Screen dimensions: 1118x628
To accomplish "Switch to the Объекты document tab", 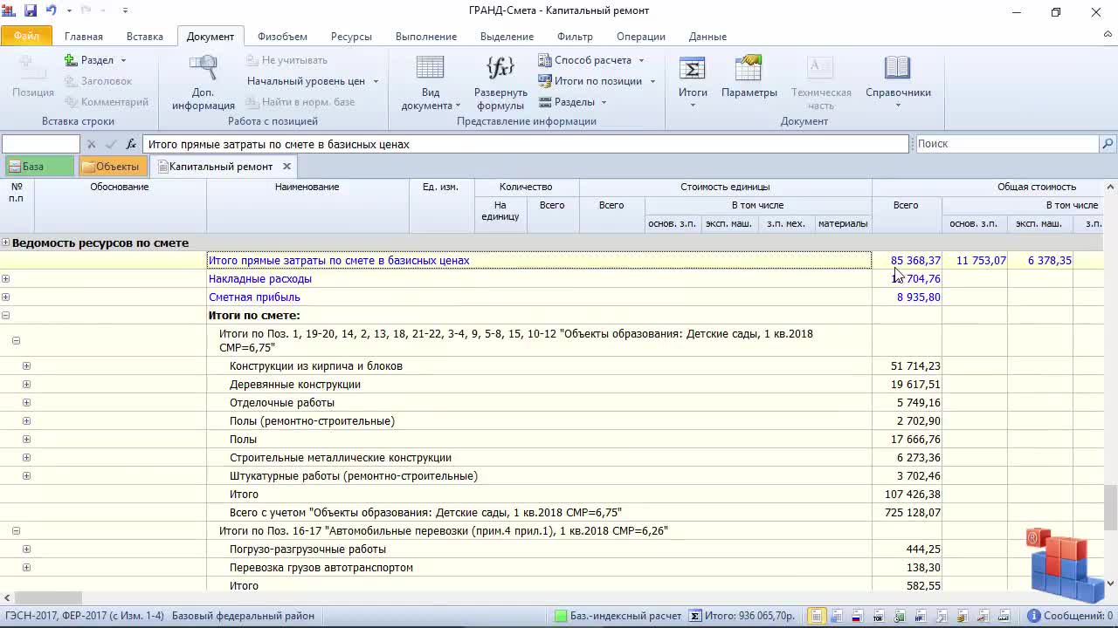I will (112, 167).
